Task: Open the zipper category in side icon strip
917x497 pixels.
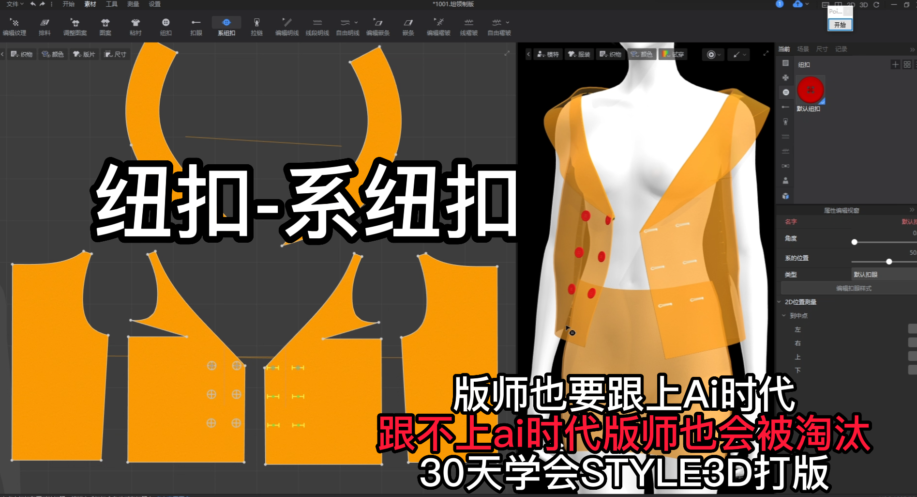Action: 785,122
